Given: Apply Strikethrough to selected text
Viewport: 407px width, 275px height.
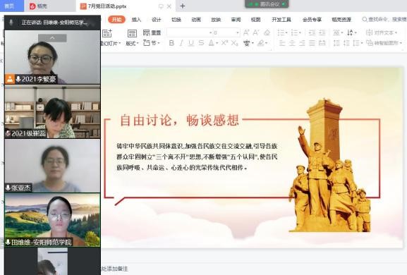Looking at the screenshot, I should pyautogui.click(x=201, y=43).
